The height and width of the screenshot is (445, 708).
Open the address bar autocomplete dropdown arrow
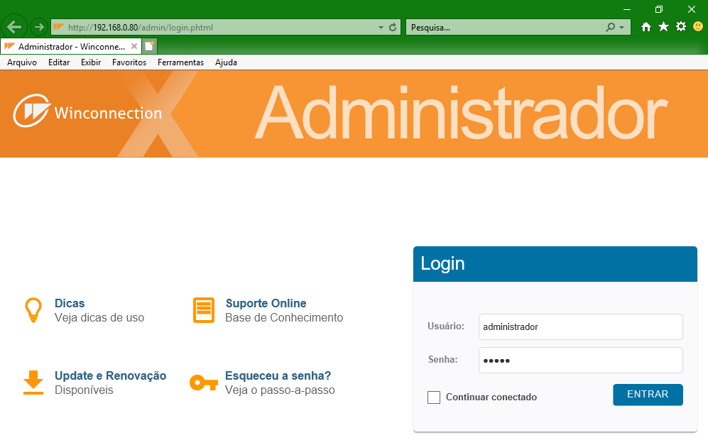(381, 28)
